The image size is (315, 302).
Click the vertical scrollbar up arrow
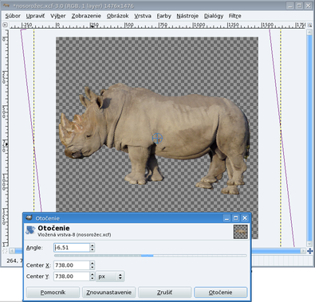click(309, 32)
